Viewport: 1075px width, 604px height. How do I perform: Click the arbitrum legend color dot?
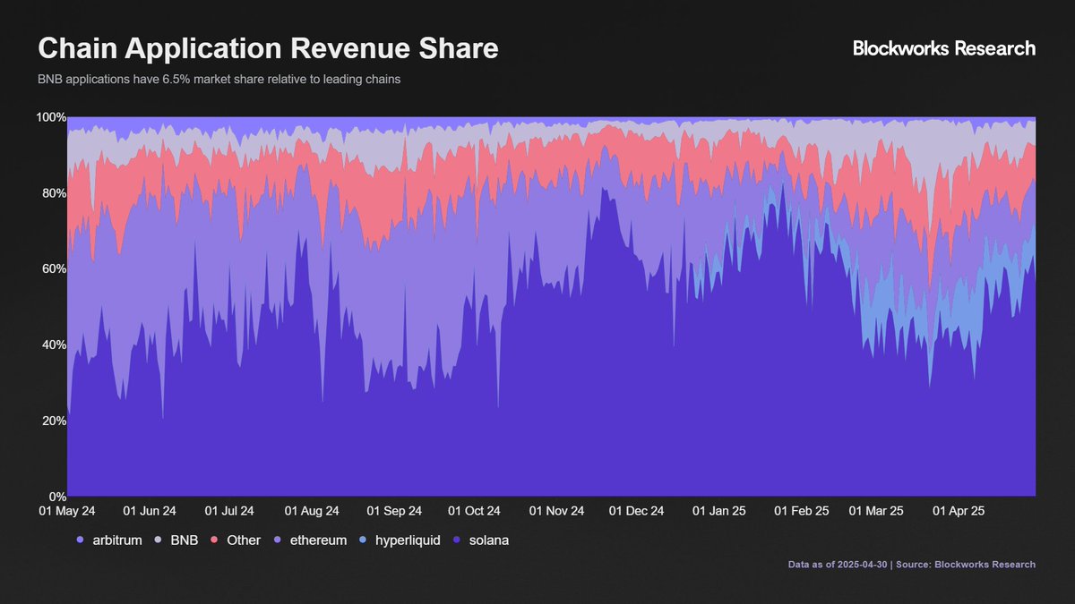tap(80, 540)
